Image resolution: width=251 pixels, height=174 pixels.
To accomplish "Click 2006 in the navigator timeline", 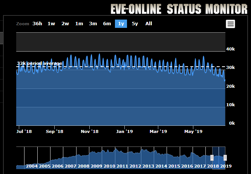I will (x=57, y=166).
